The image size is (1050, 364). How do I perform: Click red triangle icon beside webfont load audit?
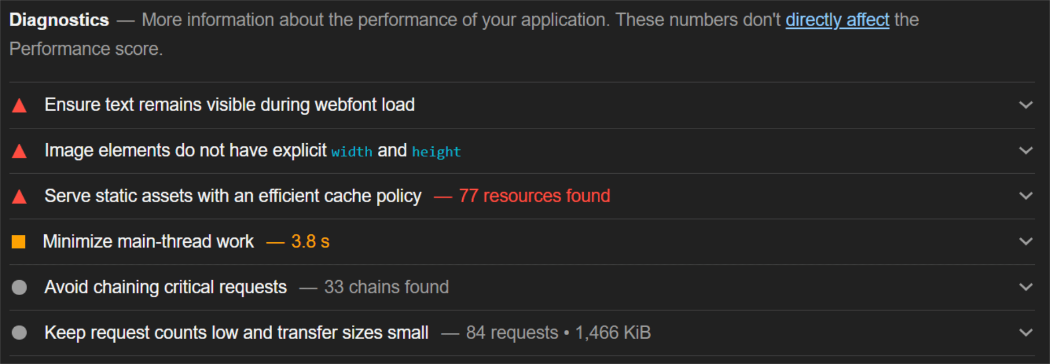click(x=19, y=105)
